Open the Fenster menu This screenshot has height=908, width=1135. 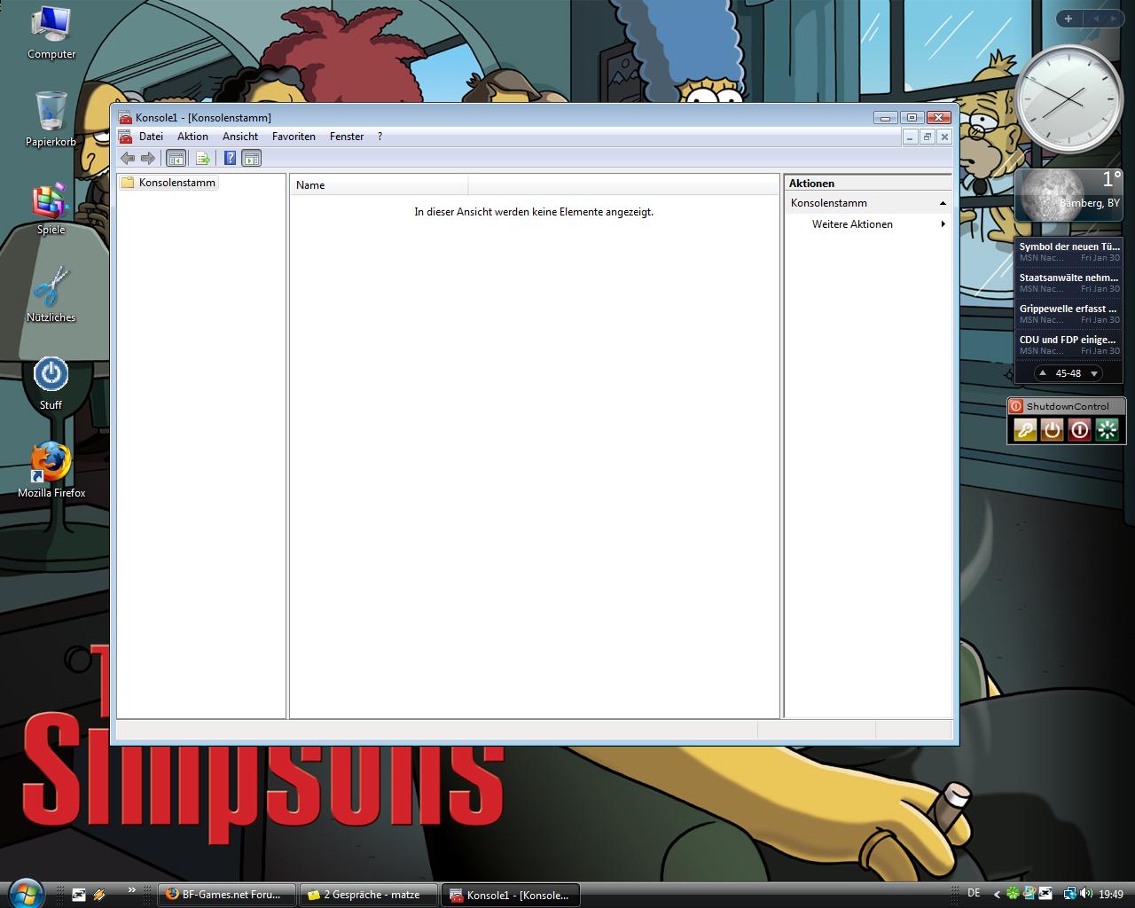[x=347, y=137]
